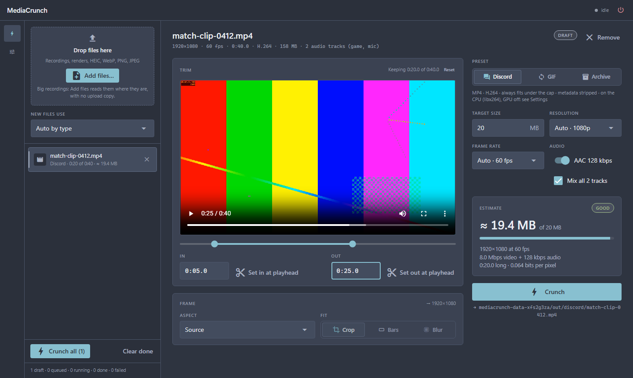633x378 pixels.
Task: Click Remove for the current clip
Action: coord(603,38)
